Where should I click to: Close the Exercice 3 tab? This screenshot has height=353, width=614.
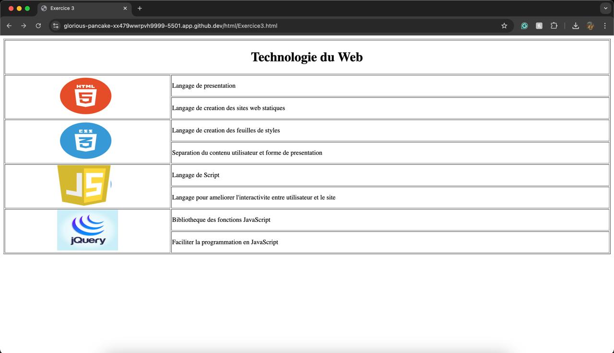pos(125,8)
